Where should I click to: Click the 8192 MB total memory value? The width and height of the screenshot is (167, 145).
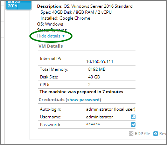pos(97,69)
